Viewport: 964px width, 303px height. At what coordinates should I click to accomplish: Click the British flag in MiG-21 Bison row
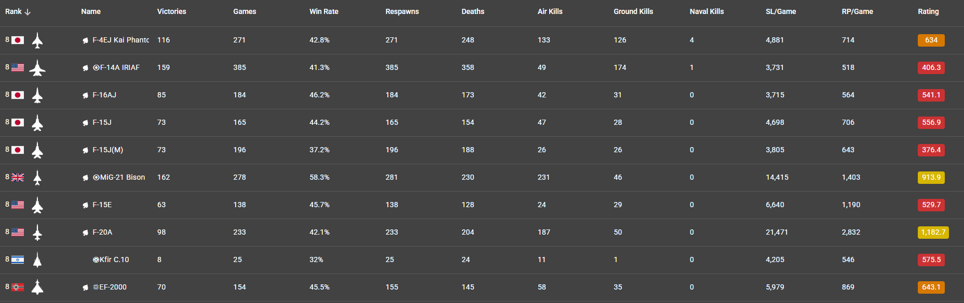click(18, 178)
